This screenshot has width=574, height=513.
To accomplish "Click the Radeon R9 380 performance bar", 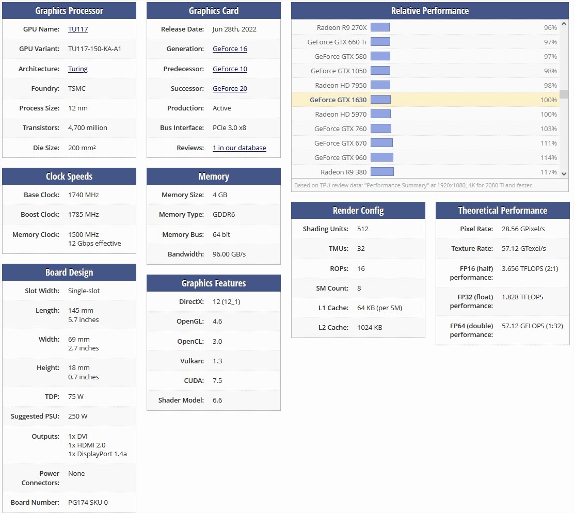I will [382, 172].
